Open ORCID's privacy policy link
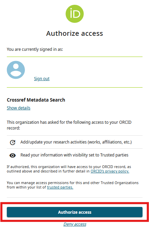 [x=110, y=171]
